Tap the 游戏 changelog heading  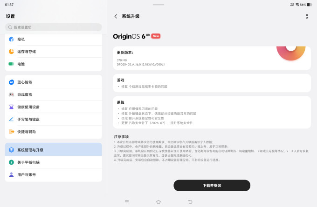point(120,80)
